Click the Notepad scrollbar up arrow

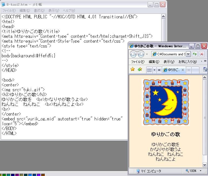pyautogui.click(x=163, y=16)
